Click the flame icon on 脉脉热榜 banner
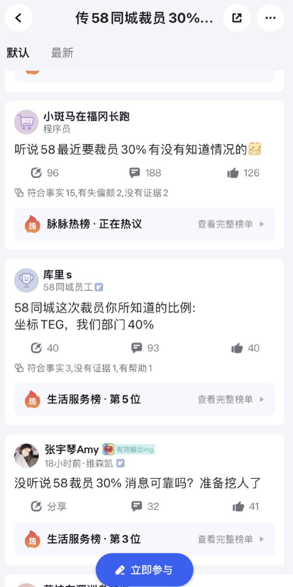Image resolution: width=293 pixels, height=587 pixels. (x=32, y=224)
